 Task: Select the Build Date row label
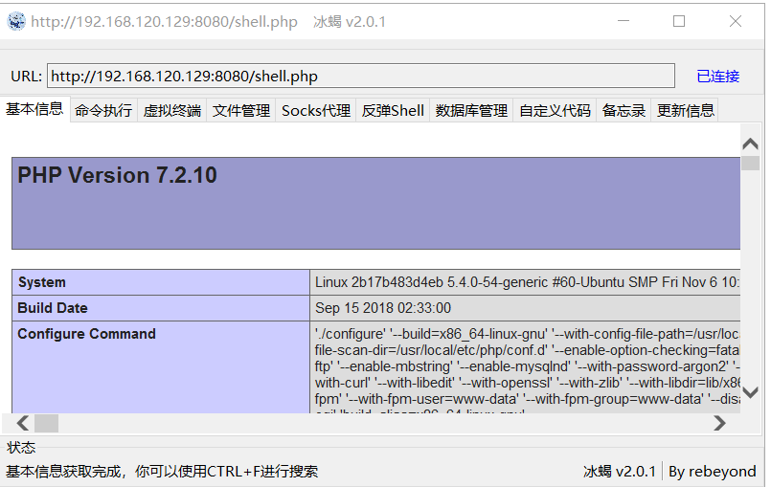coord(53,308)
